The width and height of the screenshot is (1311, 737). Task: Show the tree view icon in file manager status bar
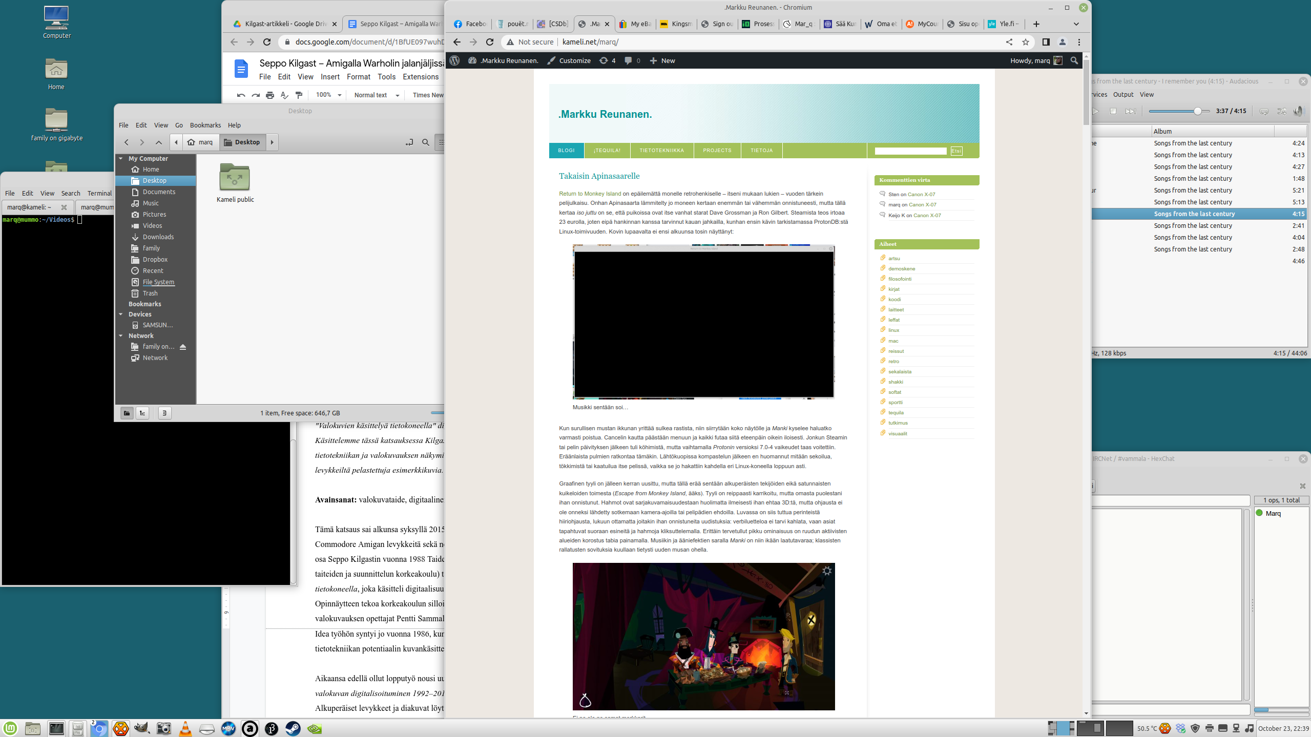click(142, 413)
